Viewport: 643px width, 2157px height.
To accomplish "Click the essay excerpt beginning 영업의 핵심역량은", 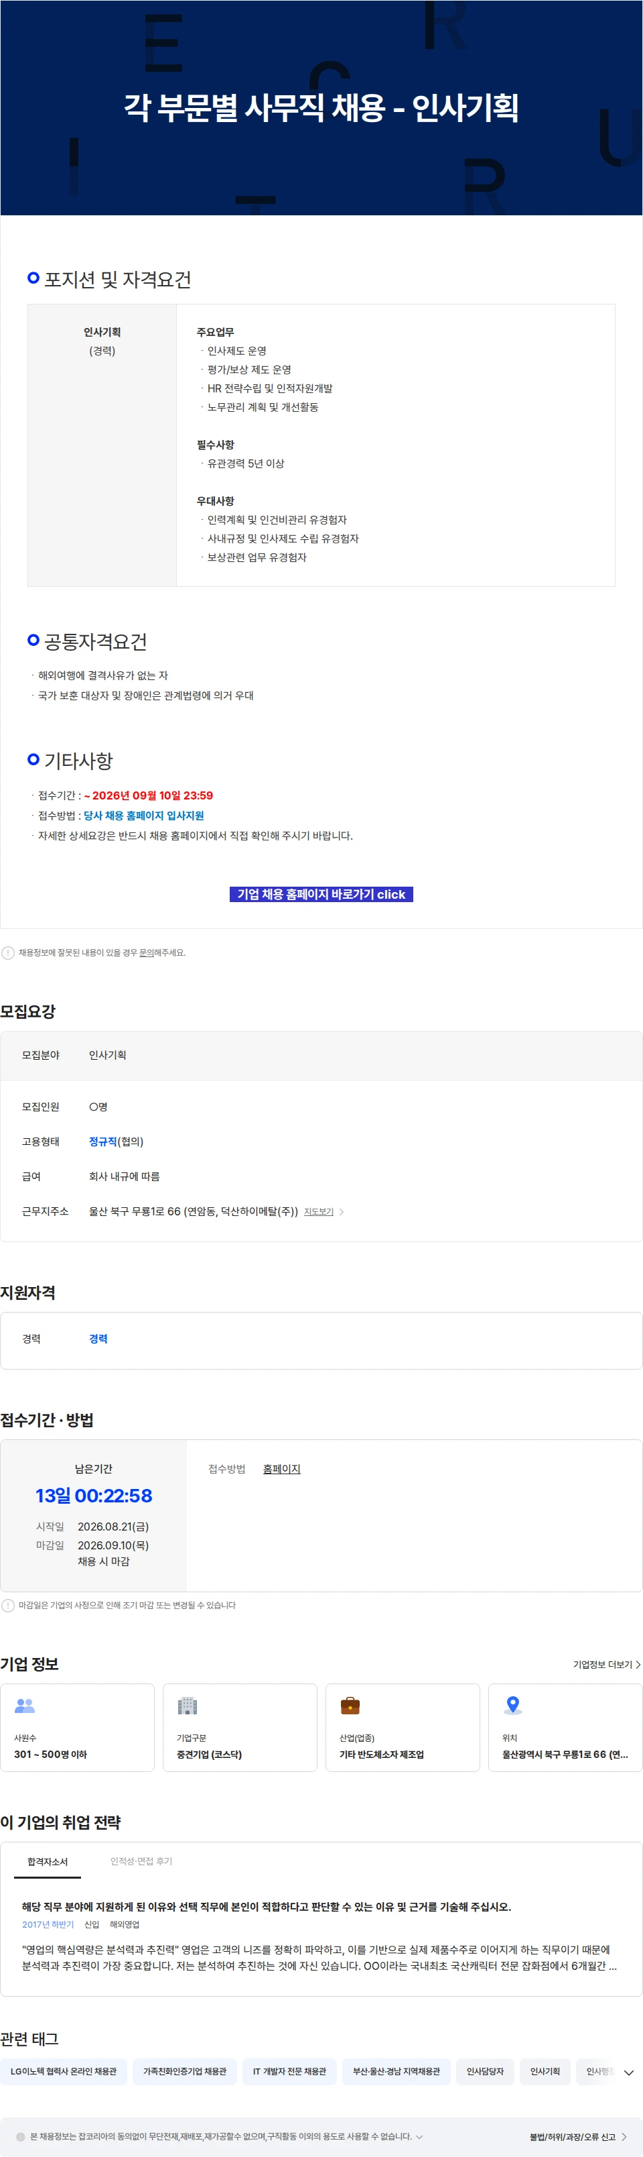I will 319,1957.
